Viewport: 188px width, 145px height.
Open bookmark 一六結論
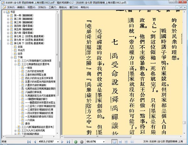[29, 120]
